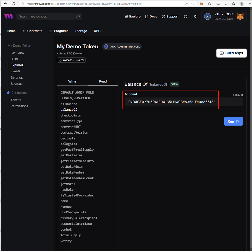Switch to the Read tab
Viewport: 252px width, 251px height.
coord(103,81)
